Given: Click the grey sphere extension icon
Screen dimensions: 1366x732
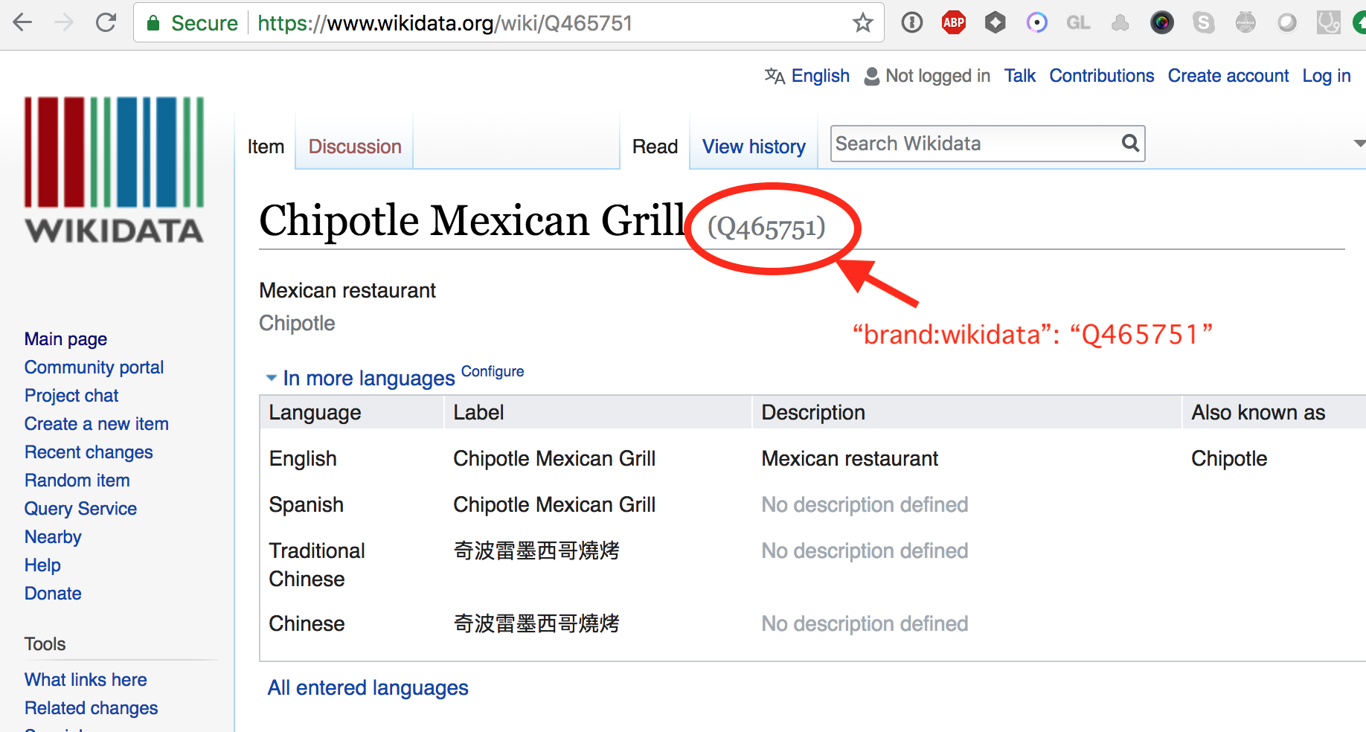Looking at the screenshot, I should (1287, 23).
